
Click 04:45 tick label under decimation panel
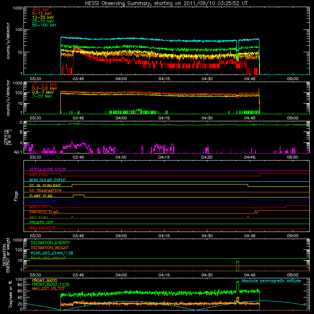(x=250, y=275)
